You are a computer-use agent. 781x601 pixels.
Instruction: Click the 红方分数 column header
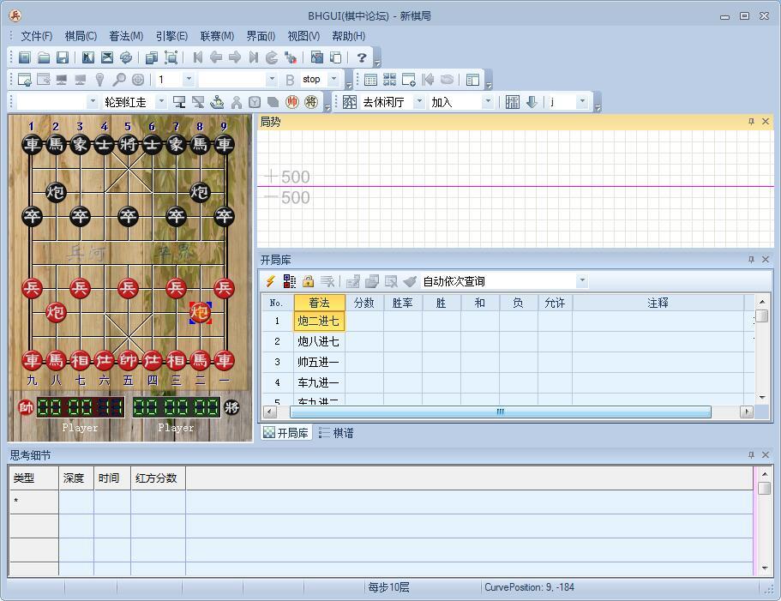point(156,478)
